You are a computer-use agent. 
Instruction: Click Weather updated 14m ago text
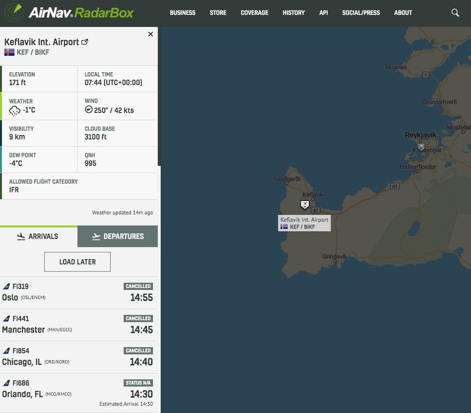tap(122, 212)
